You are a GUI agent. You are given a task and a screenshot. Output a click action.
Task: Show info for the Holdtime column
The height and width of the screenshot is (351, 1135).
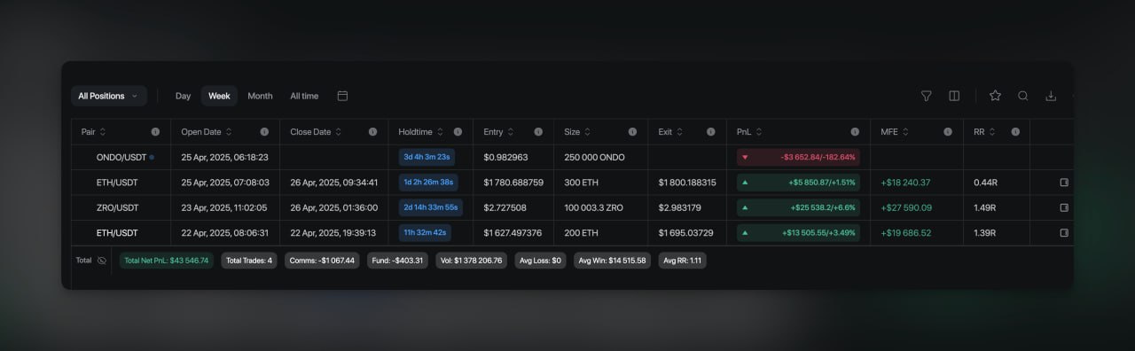click(458, 132)
